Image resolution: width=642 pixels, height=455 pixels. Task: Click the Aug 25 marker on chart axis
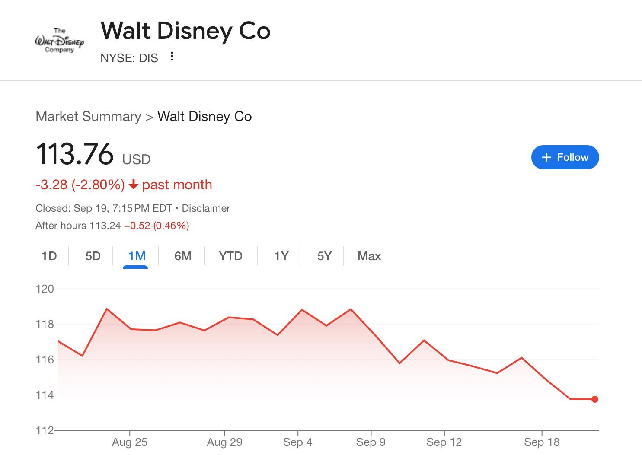(130, 442)
